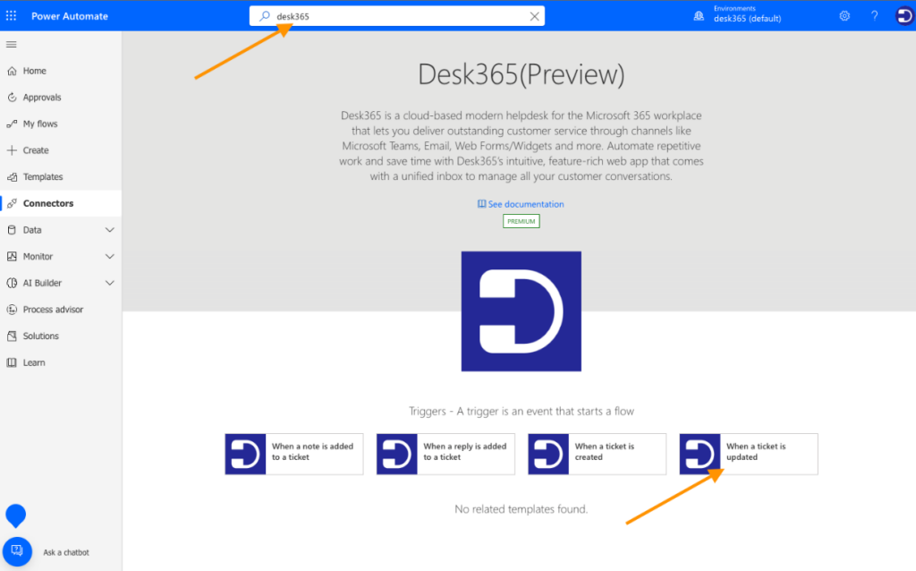Screen dimensions: 916x571
Task: Click the Templates icon in sidebar
Action: pyautogui.click(x=12, y=176)
